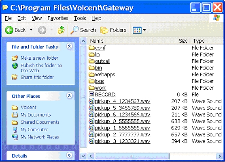225x162 pixels.
Task: Click the green Back arrow icon
Action: point(9,30)
